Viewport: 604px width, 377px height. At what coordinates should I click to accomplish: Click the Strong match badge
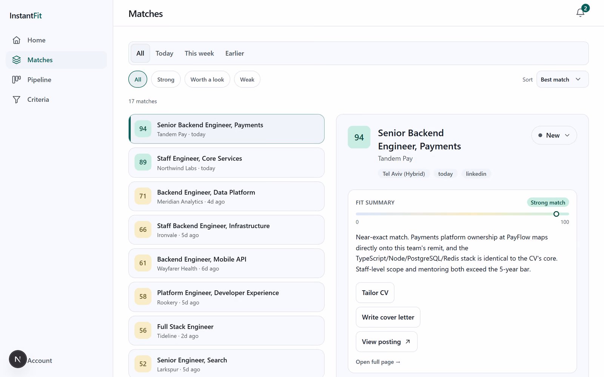[548, 202]
